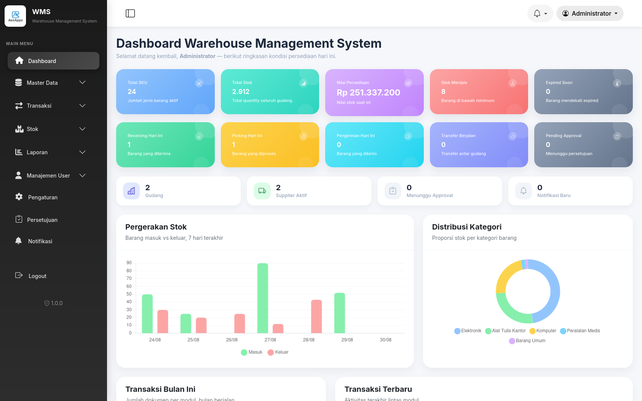
Task: Expand the Stok chevron
Action: tap(82, 129)
